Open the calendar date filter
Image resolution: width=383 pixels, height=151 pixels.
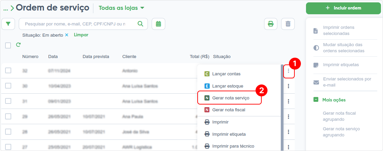[158, 24]
